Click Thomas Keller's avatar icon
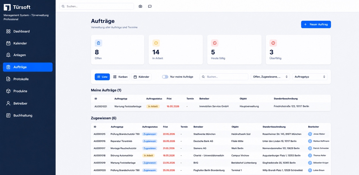 (x=310, y=155)
